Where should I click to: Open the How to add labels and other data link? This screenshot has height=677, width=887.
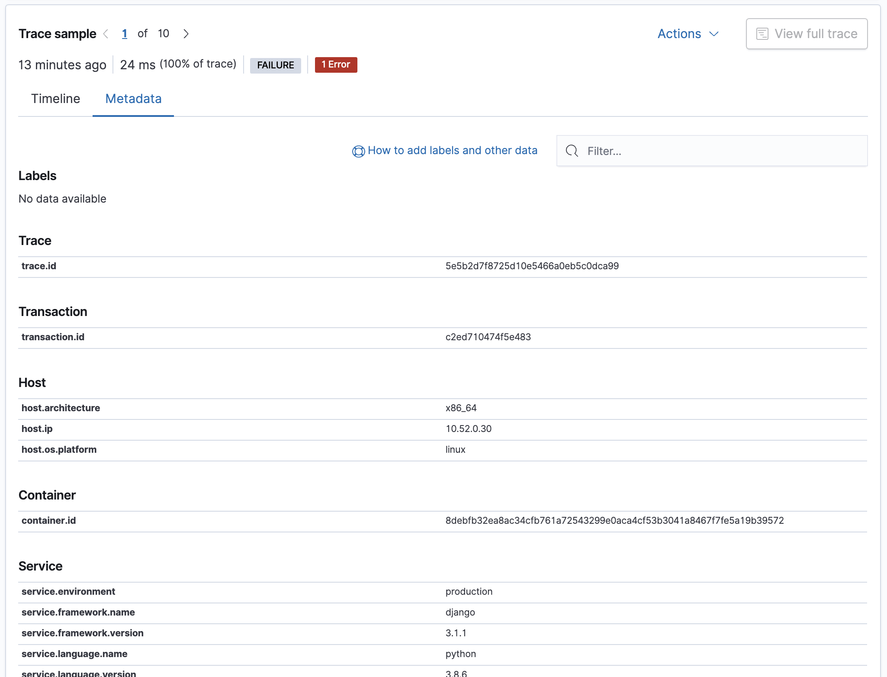click(x=452, y=150)
